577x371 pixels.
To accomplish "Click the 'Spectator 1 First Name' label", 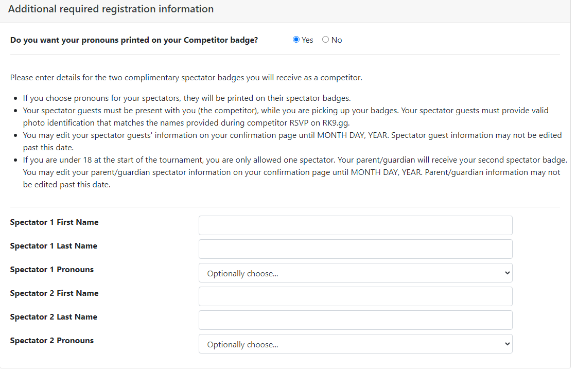I will pyautogui.click(x=54, y=222).
